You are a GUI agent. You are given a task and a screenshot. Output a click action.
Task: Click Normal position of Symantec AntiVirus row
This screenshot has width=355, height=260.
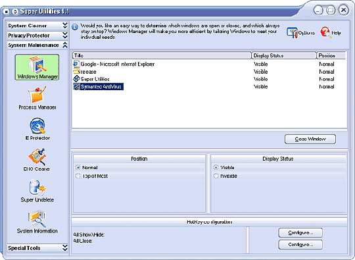[327, 87]
